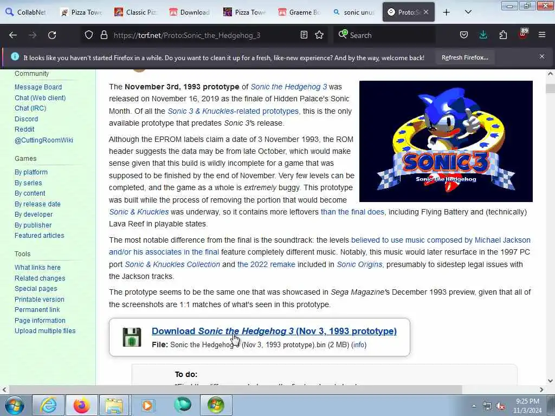555x416 pixels.
Task: Open the Chat (IRC) sidebar link
Action: coord(30,108)
